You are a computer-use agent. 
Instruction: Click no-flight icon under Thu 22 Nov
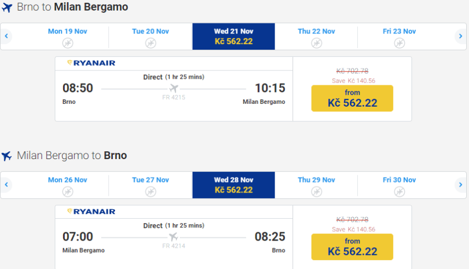pyautogui.click(x=317, y=43)
